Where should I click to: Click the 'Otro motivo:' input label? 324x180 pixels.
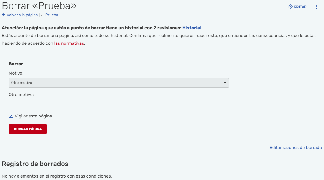pos(21,95)
